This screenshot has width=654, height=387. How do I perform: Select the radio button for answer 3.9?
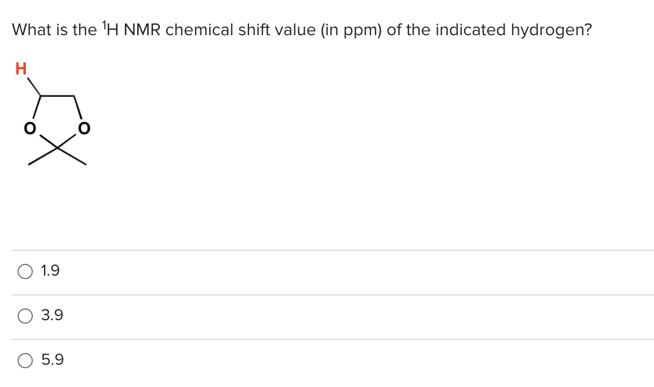pos(24,316)
